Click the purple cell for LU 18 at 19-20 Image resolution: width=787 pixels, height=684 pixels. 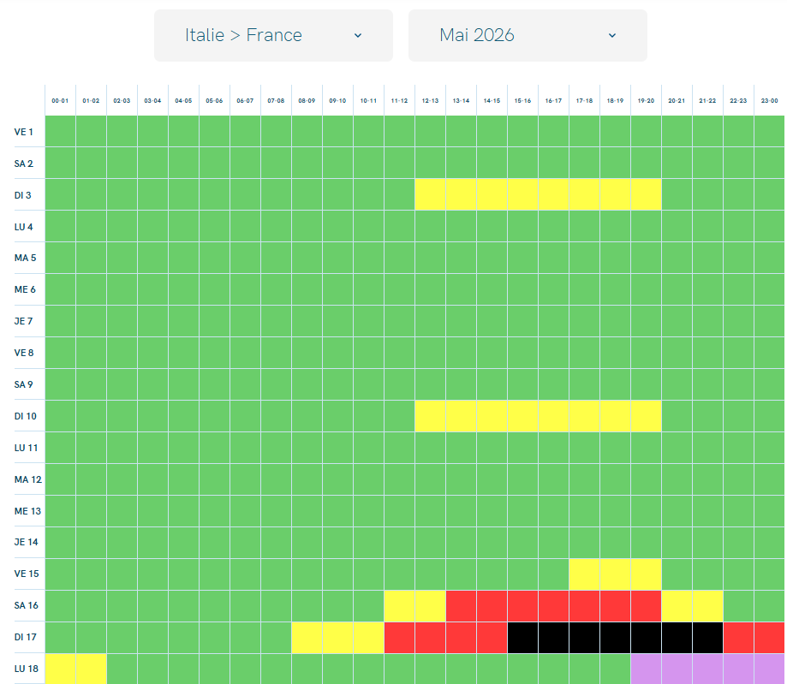(x=646, y=669)
